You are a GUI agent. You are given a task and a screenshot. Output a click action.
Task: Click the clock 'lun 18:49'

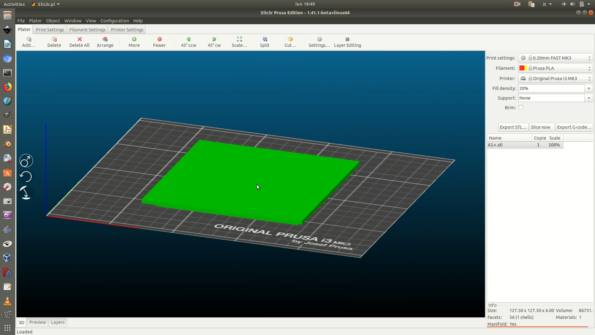point(305,4)
